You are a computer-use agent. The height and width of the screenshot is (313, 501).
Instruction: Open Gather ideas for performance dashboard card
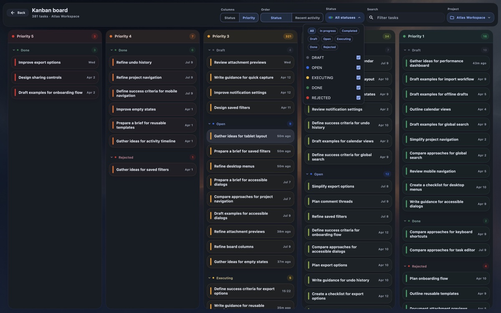click(446, 63)
